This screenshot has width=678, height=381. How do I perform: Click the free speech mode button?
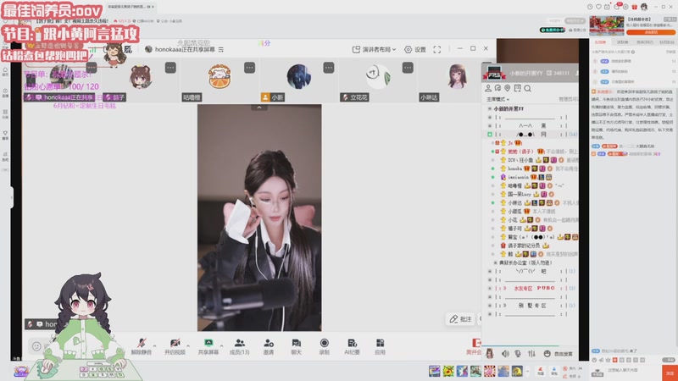(x=559, y=354)
